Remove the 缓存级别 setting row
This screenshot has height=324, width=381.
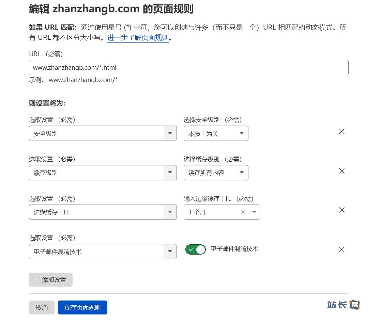(341, 171)
